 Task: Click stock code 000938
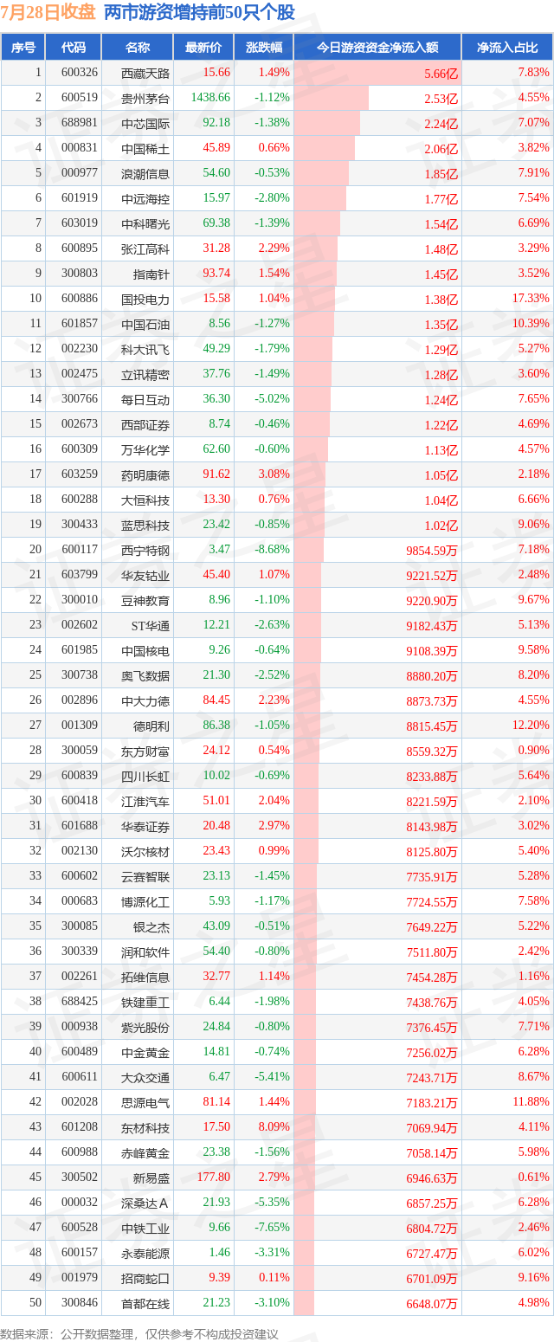pyautogui.click(x=80, y=1027)
